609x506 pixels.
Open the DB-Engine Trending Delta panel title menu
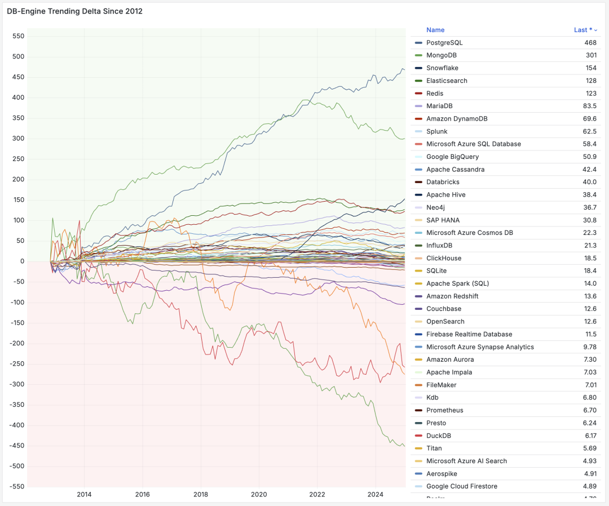74,11
